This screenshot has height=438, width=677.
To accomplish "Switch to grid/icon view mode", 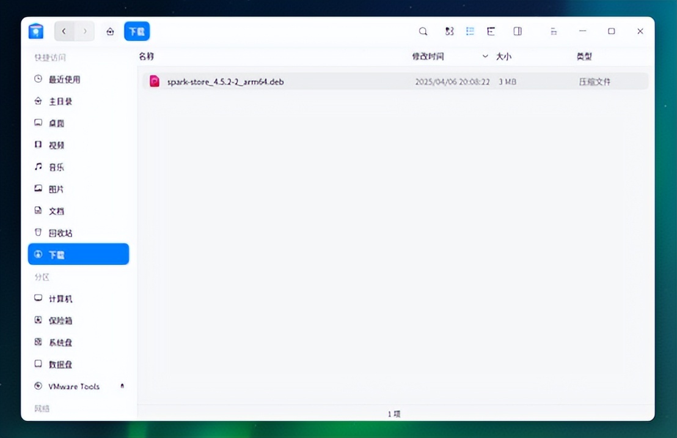I will click(449, 31).
